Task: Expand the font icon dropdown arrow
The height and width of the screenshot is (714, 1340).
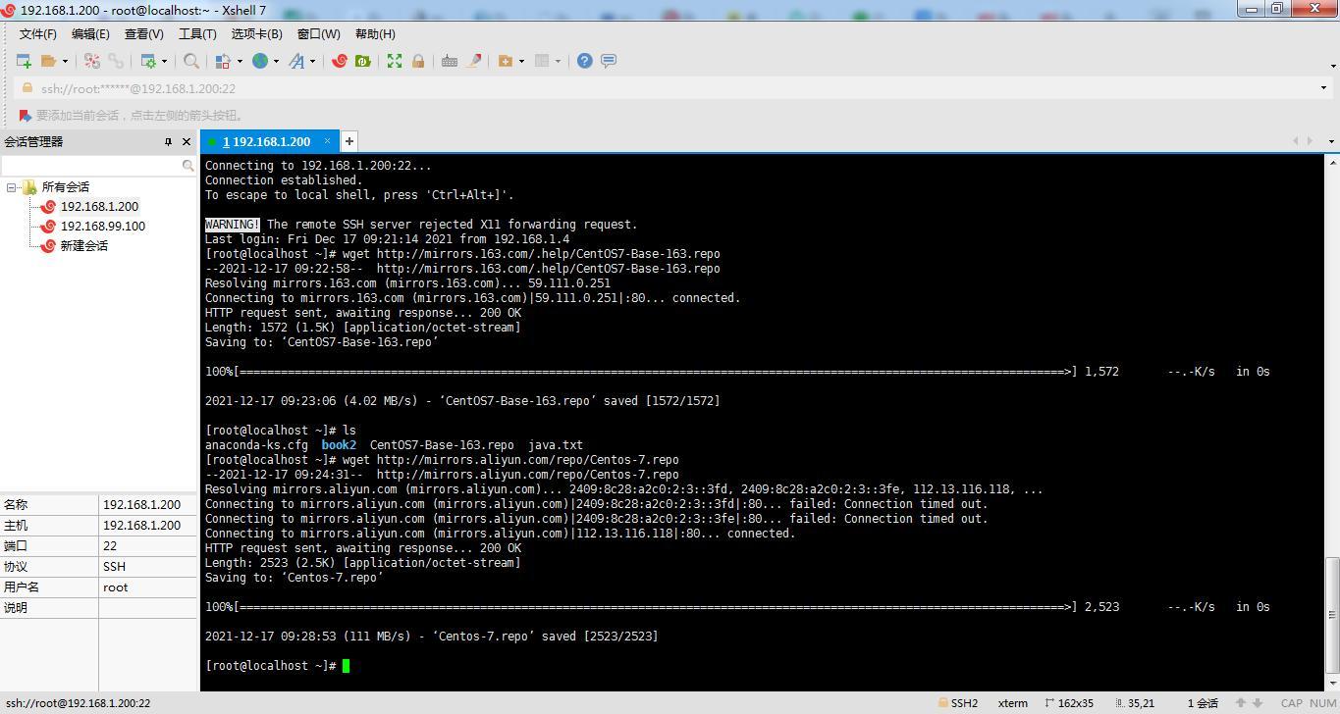Action: pos(313,61)
